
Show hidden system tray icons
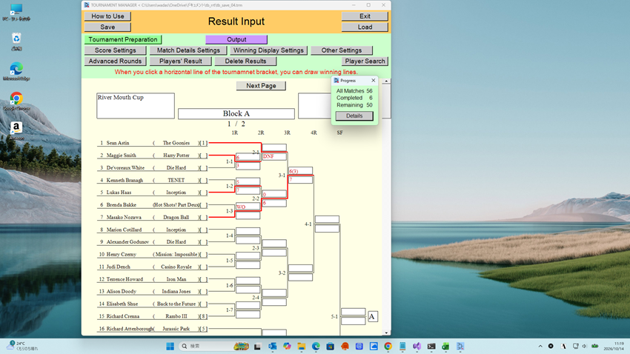pos(540,346)
